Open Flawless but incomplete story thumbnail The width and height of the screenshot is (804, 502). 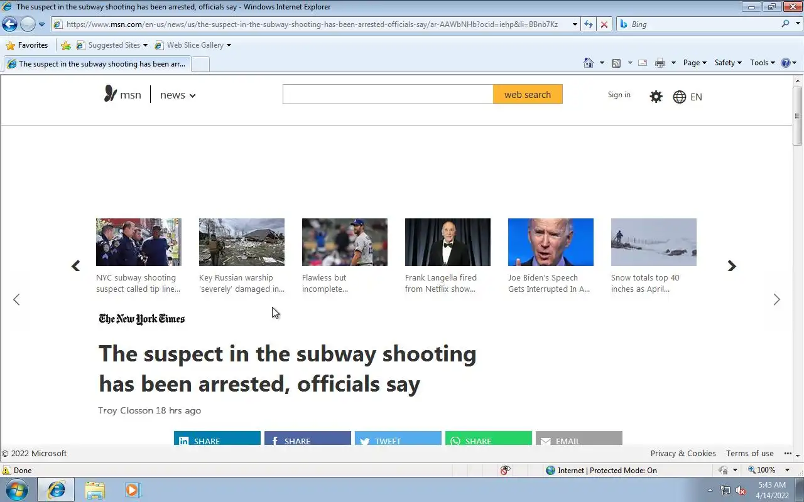(x=345, y=242)
